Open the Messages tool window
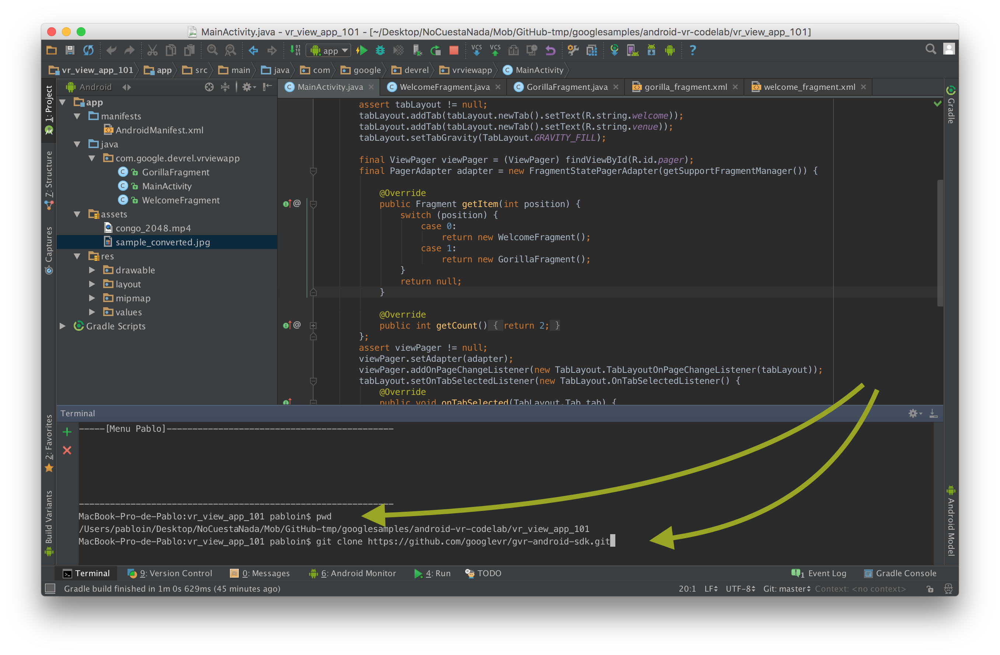This screenshot has height=655, width=1000. [x=260, y=573]
